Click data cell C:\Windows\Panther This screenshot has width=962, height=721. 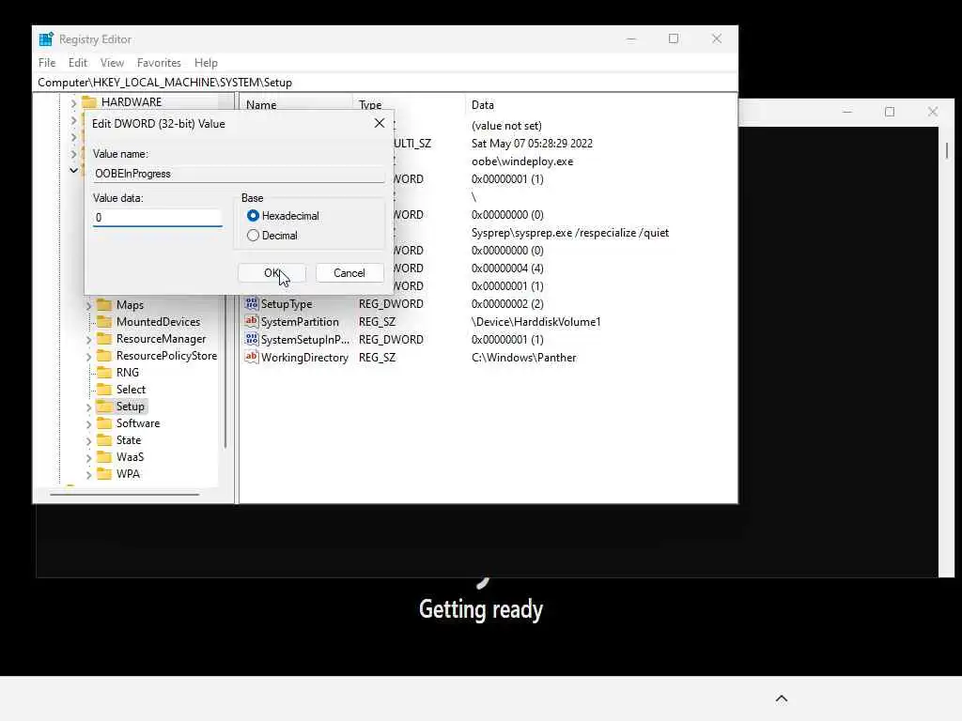(x=524, y=358)
